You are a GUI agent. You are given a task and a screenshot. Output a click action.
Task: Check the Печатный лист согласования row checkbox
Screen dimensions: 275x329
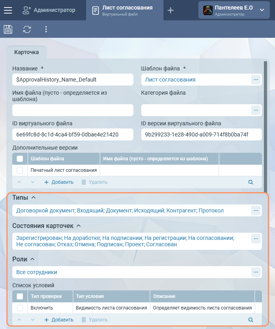20,170
